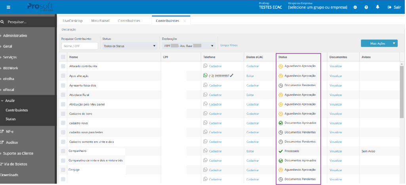This screenshot has width=406, height=185.
Task: Expand the Serviços sidebar section
Action: (10, 57)
